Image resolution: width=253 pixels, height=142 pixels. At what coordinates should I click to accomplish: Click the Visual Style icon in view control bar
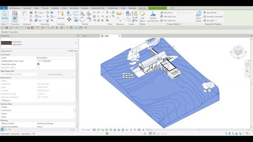98,130
